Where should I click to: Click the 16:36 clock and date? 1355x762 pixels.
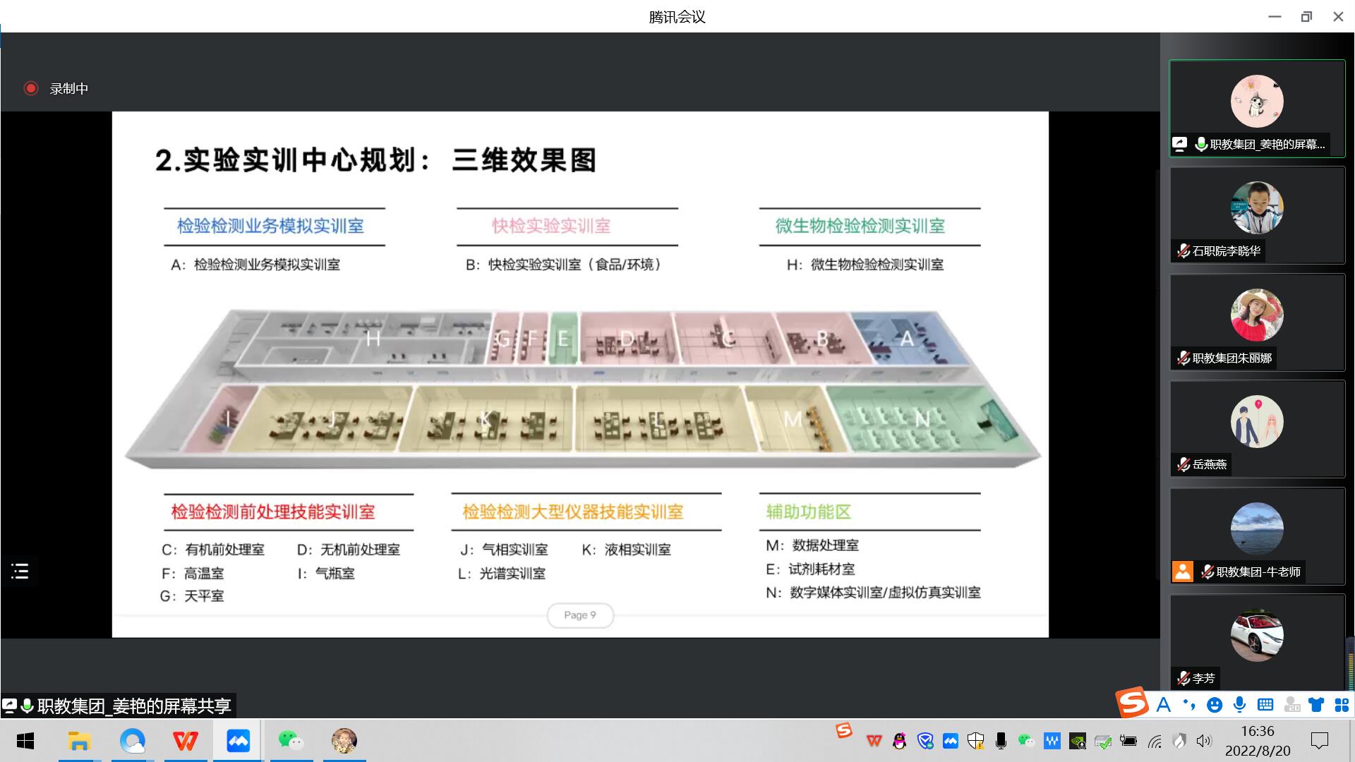[x=1258, y=741]
